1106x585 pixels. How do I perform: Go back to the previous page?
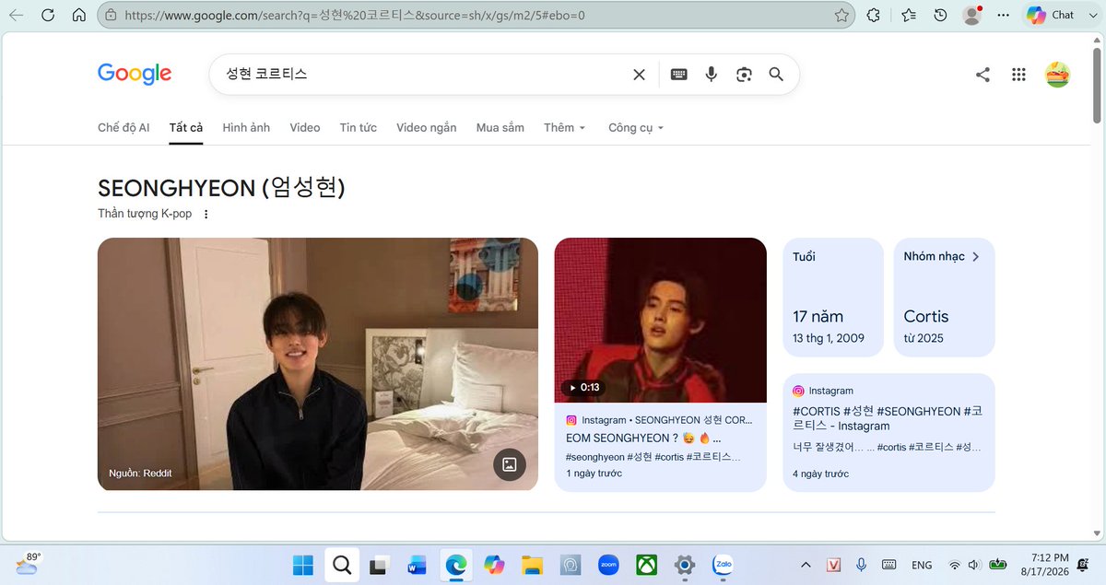click(17, 15)
